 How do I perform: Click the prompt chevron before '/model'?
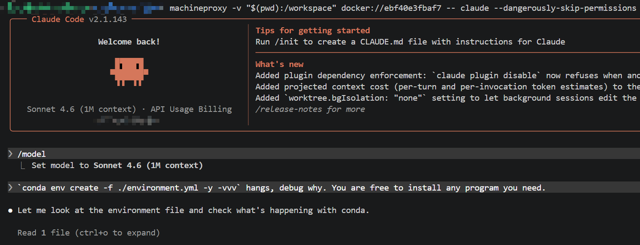[x=11, y=154]
